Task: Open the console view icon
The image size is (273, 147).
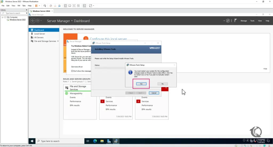Action: click(85, 6)
